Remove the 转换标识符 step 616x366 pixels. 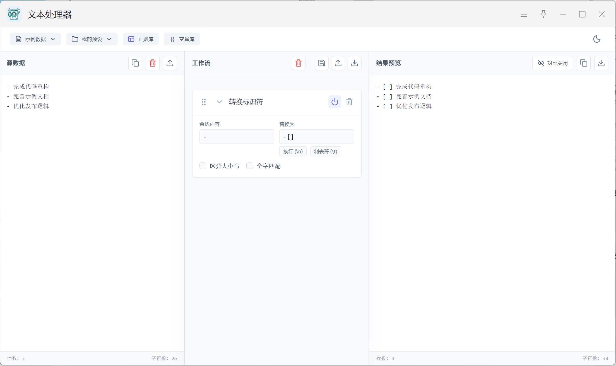[x=349, y=102]
